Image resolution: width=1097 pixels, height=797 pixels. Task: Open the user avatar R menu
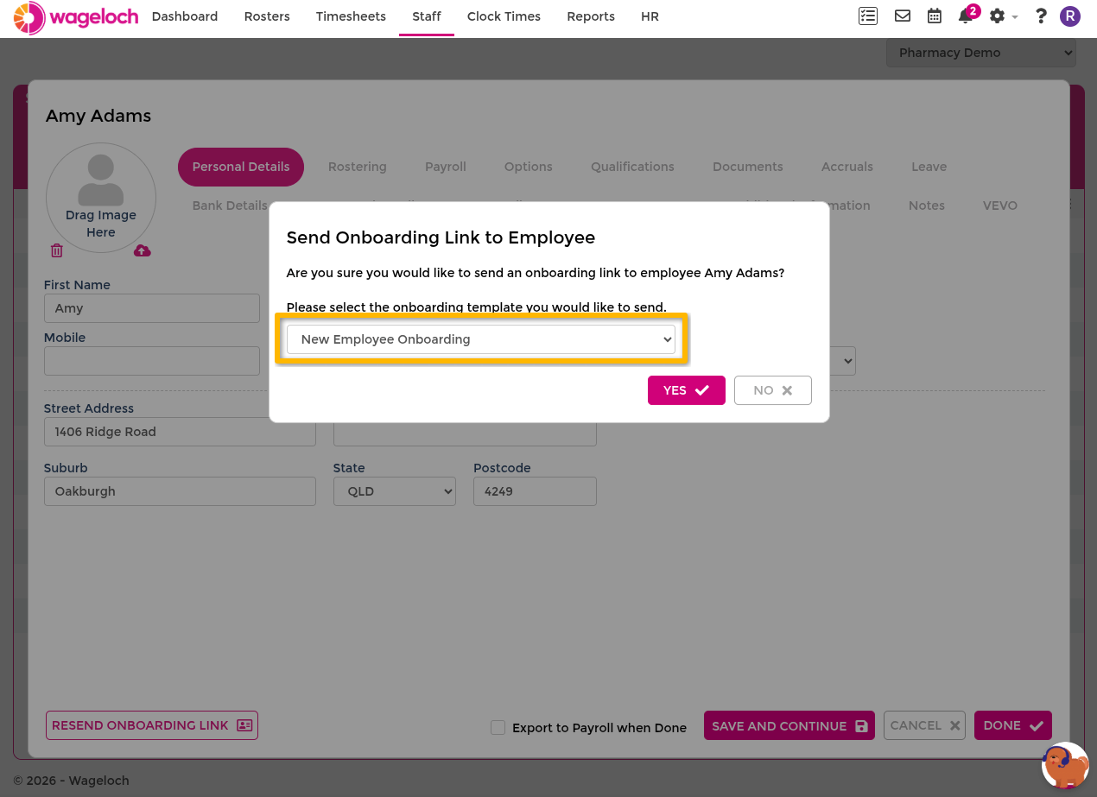pyautogui.click(x=1070, y=16)
